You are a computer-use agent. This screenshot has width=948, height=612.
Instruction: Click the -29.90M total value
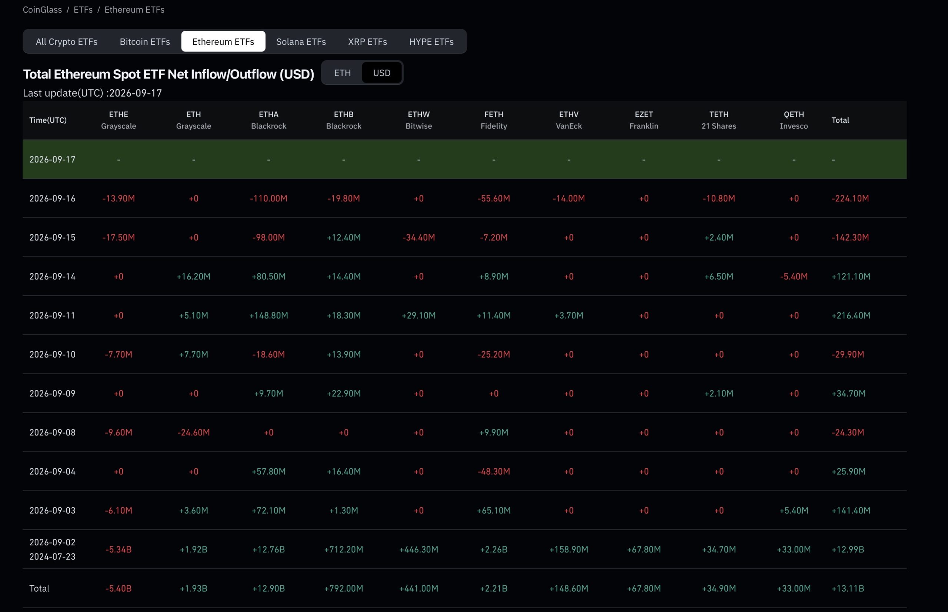click(848, 354)
